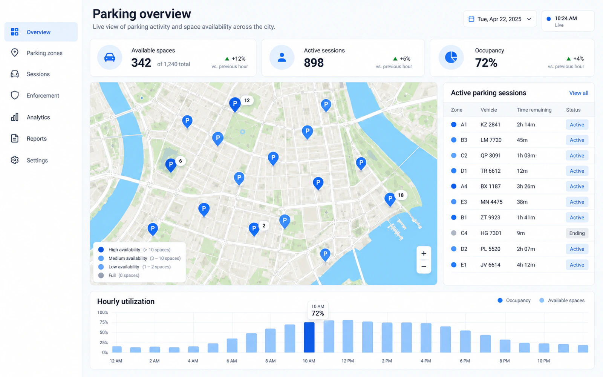Click Active status for LM 7720
The image size is (603, 377).
coord(577,140)
